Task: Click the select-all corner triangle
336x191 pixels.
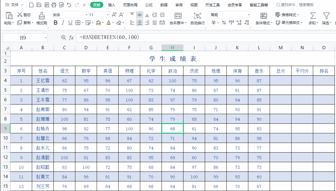Action: click(7, 47)
